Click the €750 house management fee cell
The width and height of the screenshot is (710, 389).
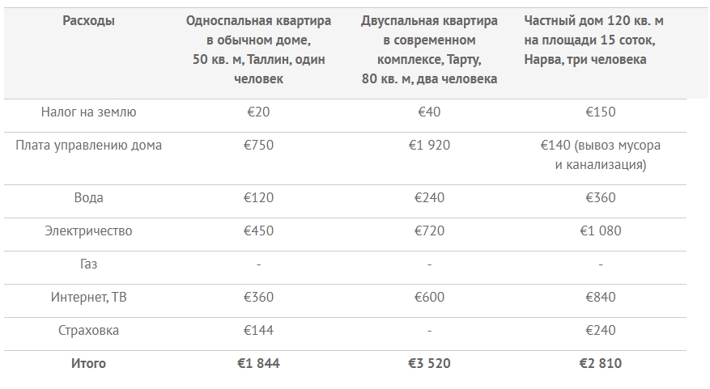(x=260, y=146)
